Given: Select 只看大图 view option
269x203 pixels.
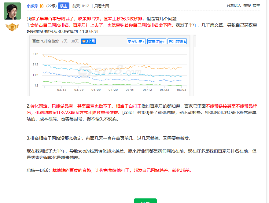Looking at the screenshot, I should pyautogui.click(x=101, y=6).
